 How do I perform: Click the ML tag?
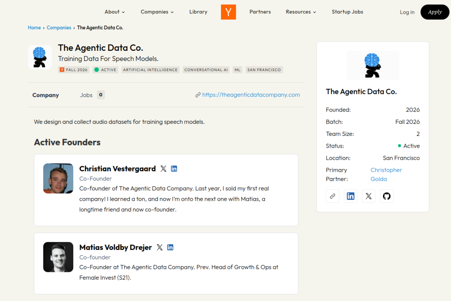[237, 70]
